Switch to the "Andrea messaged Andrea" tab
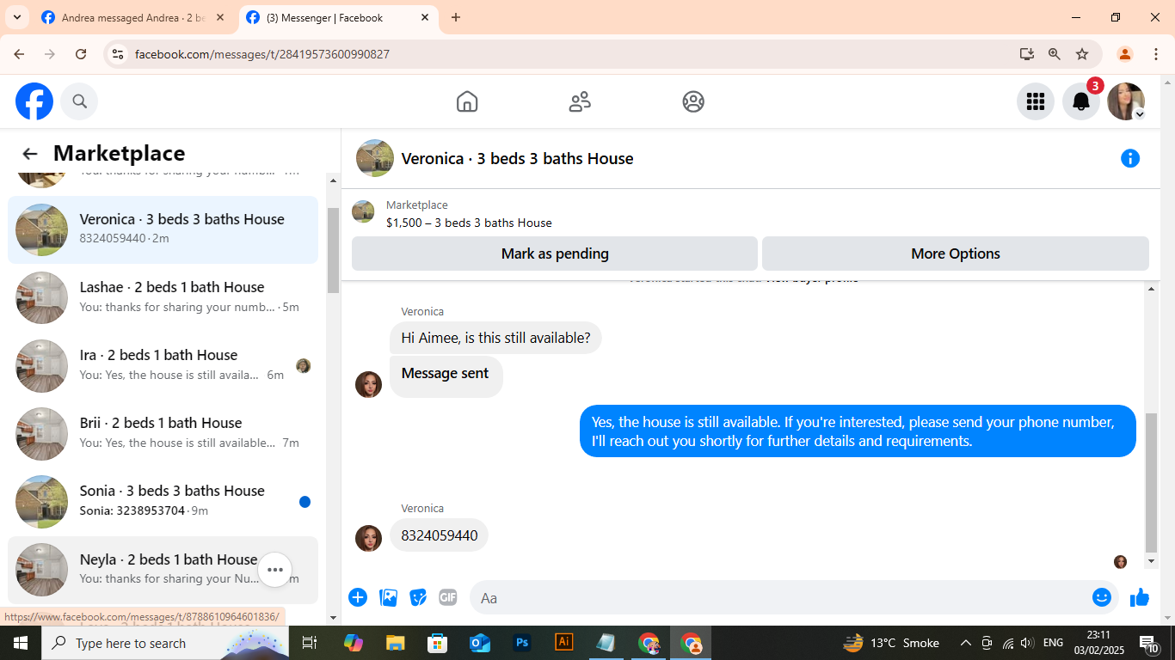Screen dimensions: 1175x660 tap(132, 17)
